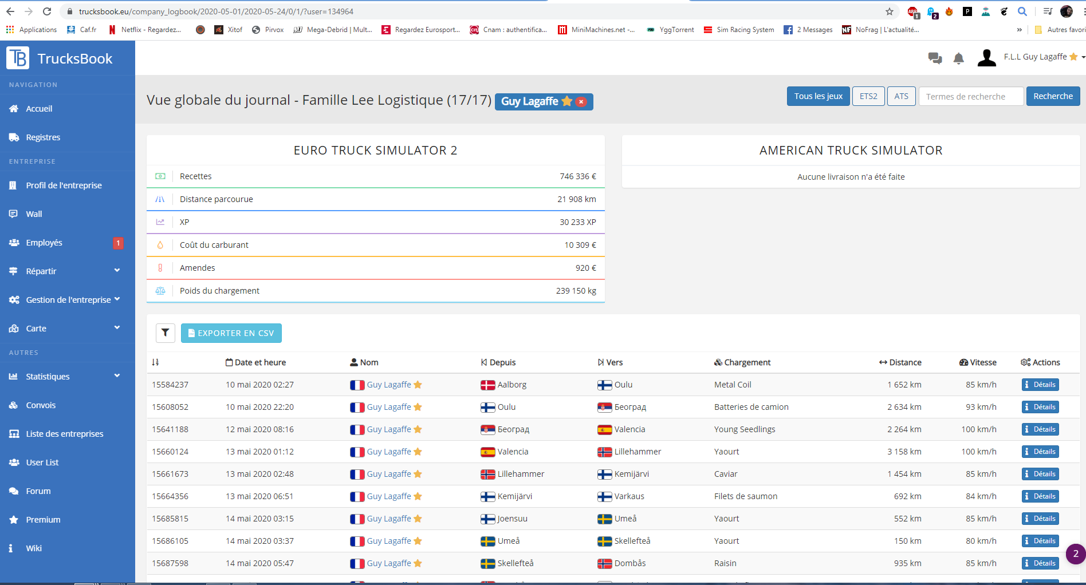Click the Liste des entreprises icon
This screenshot has width=1086, height=585.
pyautogui.click(x=14, y=434)
